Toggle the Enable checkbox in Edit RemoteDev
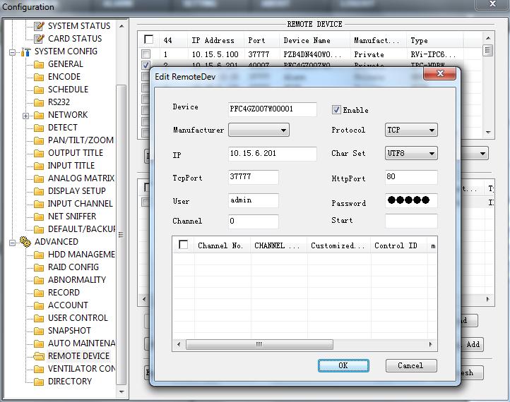This screenshot has width=510, height=402. pos(336,110)
